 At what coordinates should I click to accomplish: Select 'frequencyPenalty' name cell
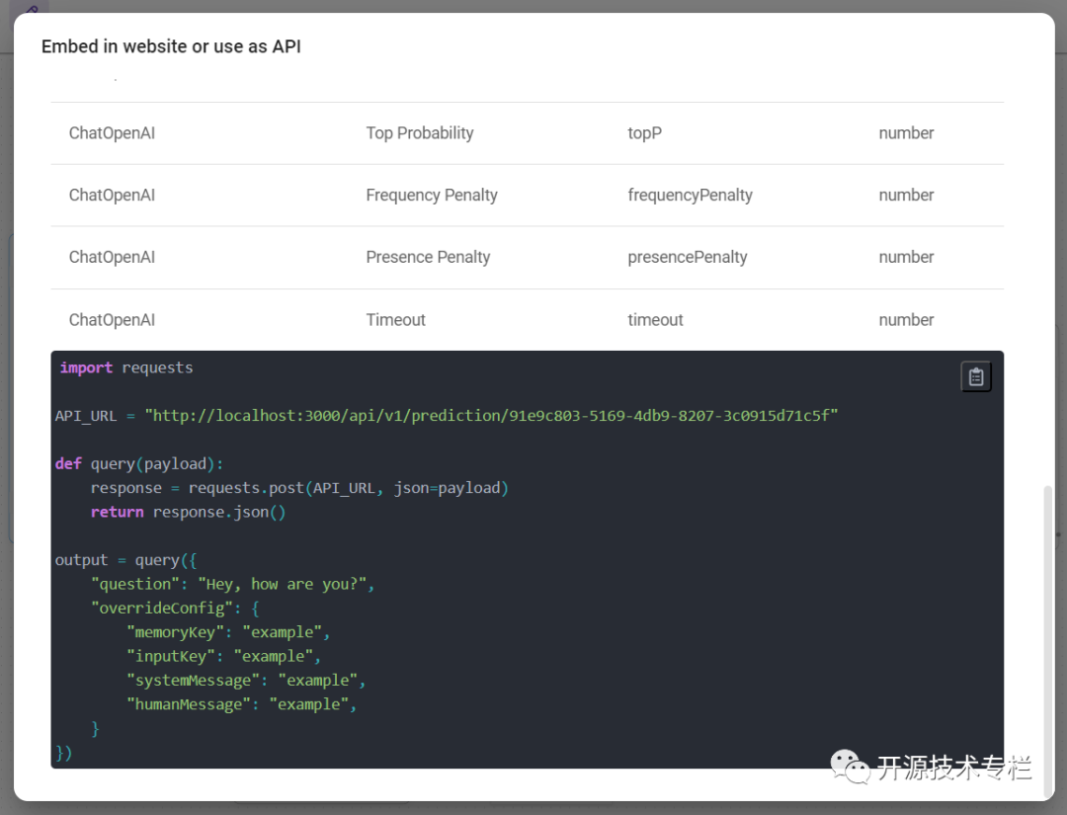pyautogui.click(x=690, y=196)
